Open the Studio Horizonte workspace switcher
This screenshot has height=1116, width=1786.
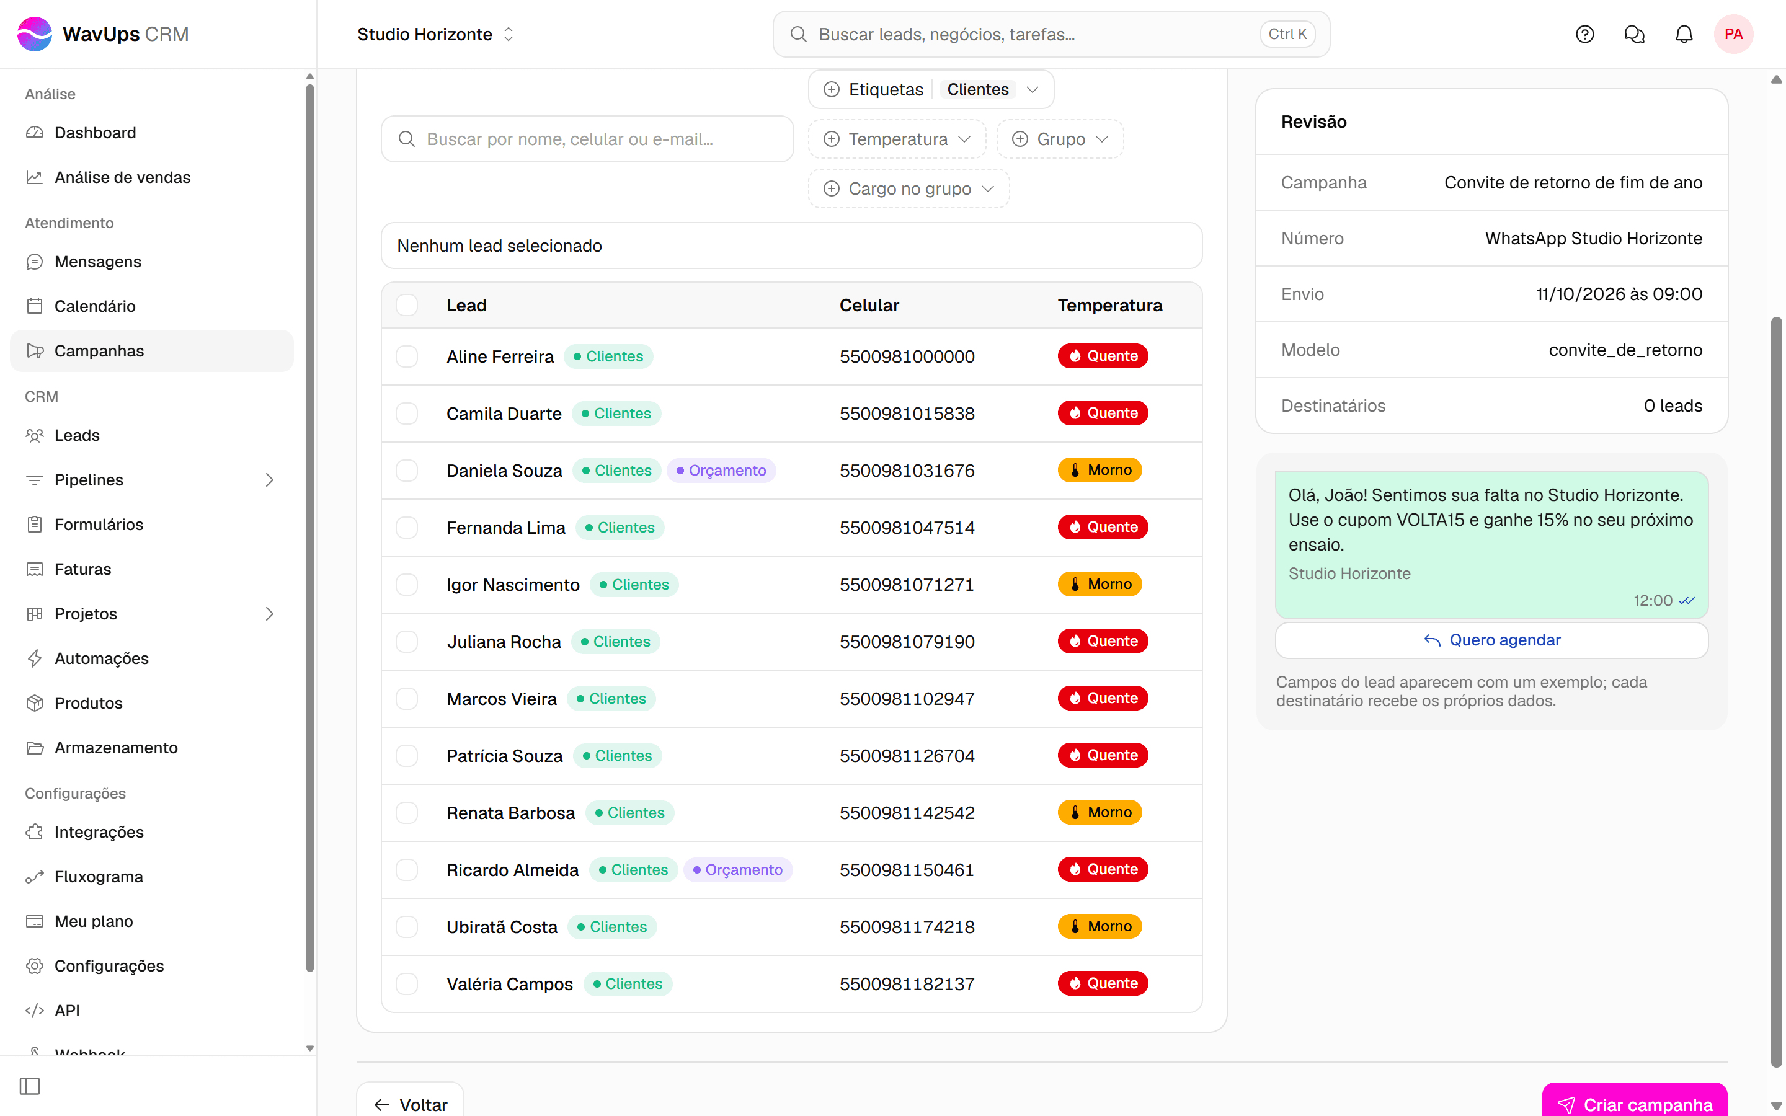click(435, 34)
